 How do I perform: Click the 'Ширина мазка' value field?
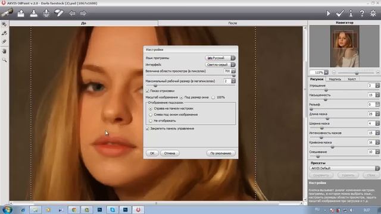pos(371,123)
